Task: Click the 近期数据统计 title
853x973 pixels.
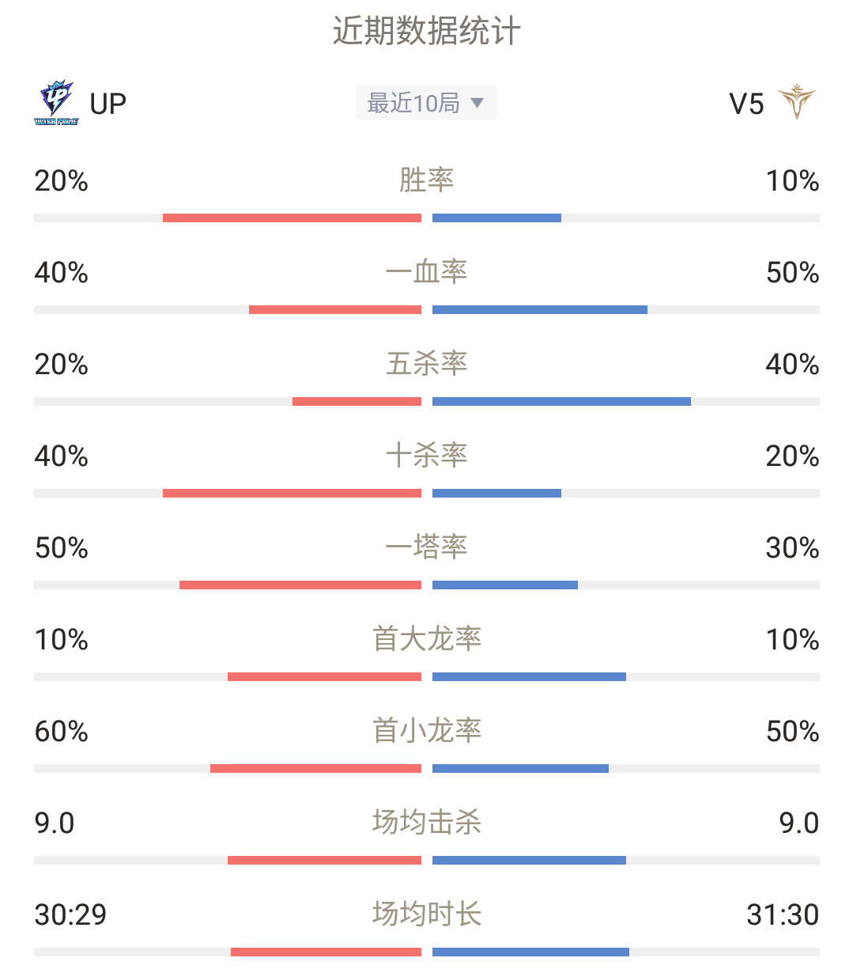Action: [x=427, y=32]
